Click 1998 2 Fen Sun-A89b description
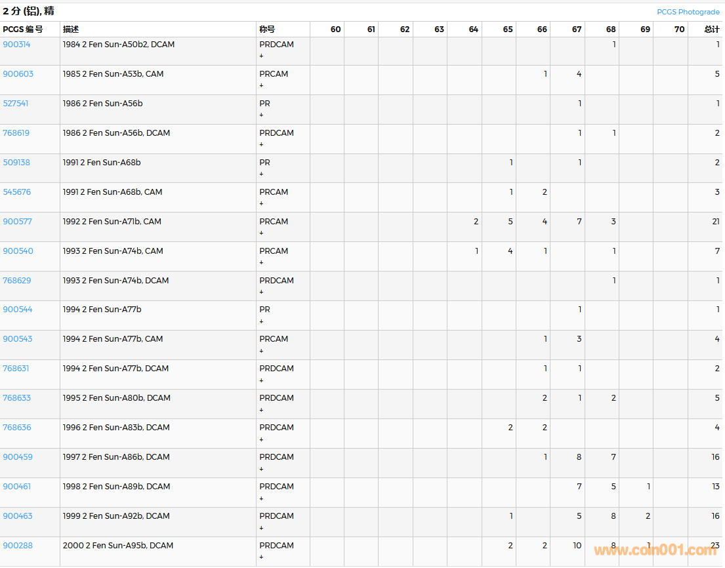This screenshot has height=568, width=725. click(117, 487)
